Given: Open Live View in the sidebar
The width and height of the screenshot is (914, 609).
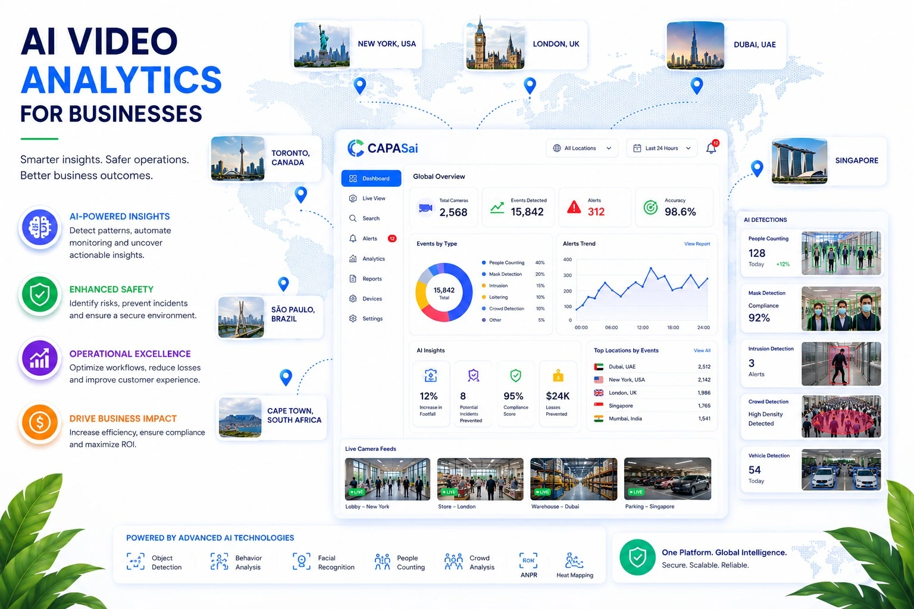Looking at the screenshot, I should click(x=368, y=199).
